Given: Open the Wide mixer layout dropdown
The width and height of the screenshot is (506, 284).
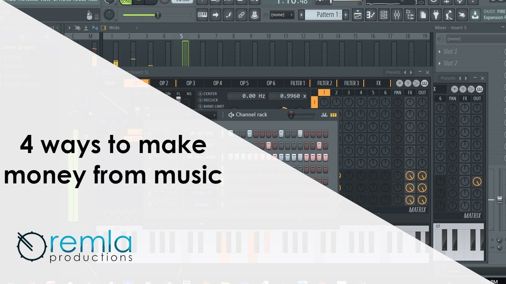Looking at the screenshot, I should coord(123,28).
